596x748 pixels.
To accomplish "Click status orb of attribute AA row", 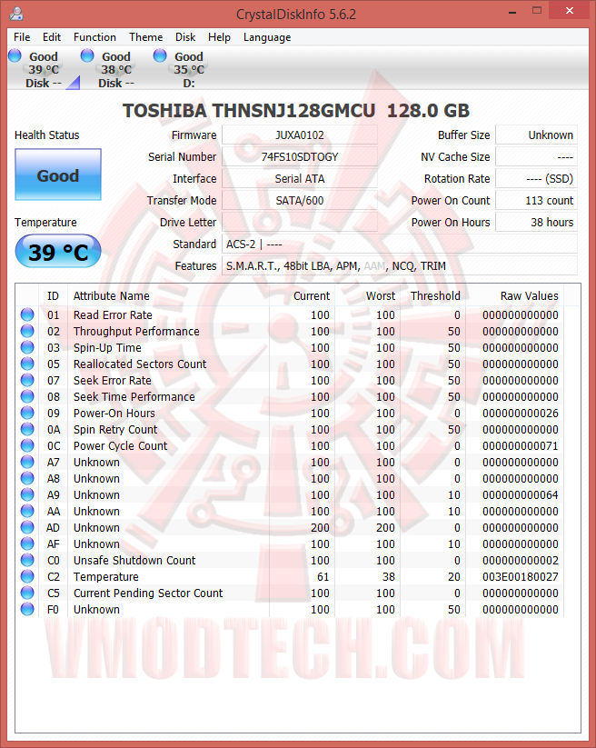I will 27,511.
